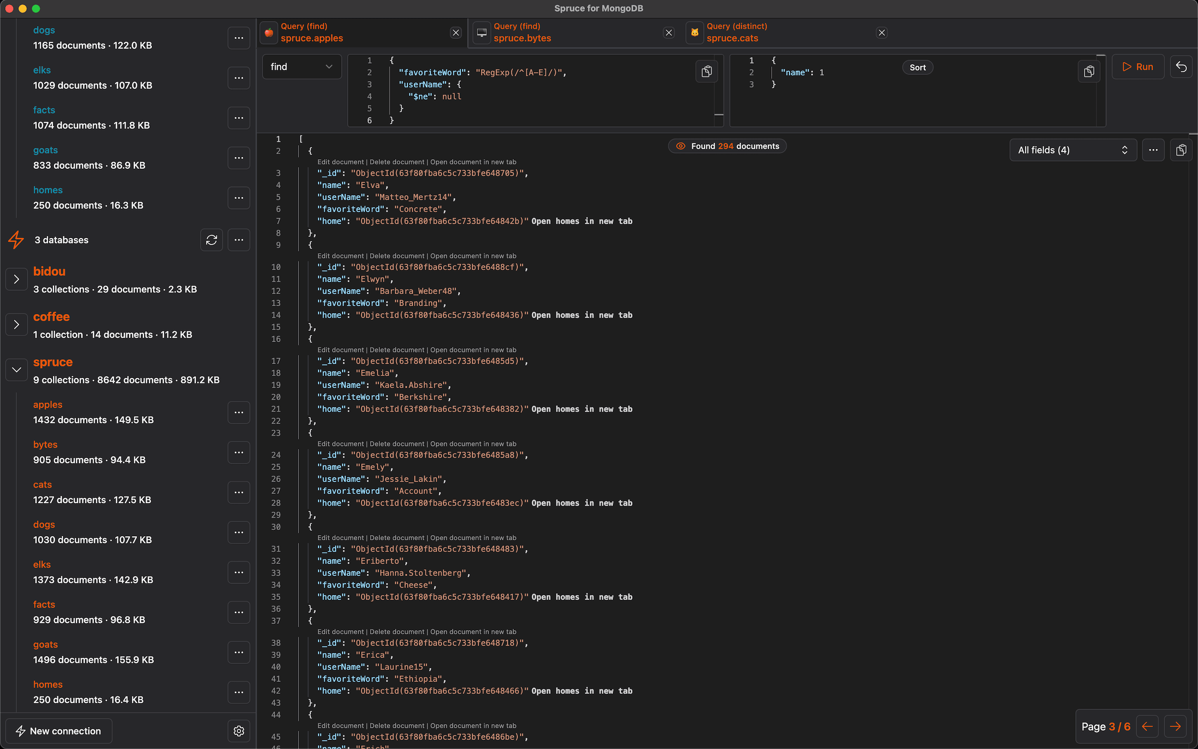
Task: Close the spruce.apples tab
Action: click(x=456, y=33)
